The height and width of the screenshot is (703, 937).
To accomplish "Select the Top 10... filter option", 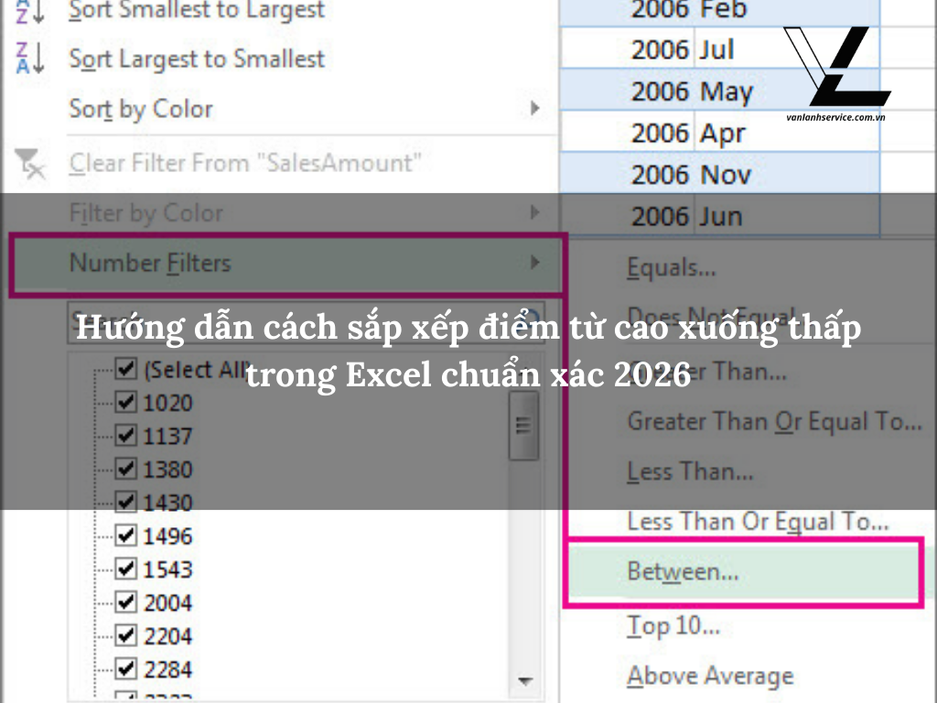I will click(673, 626).
